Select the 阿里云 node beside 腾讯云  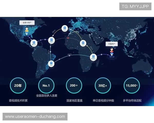[52, 40]
